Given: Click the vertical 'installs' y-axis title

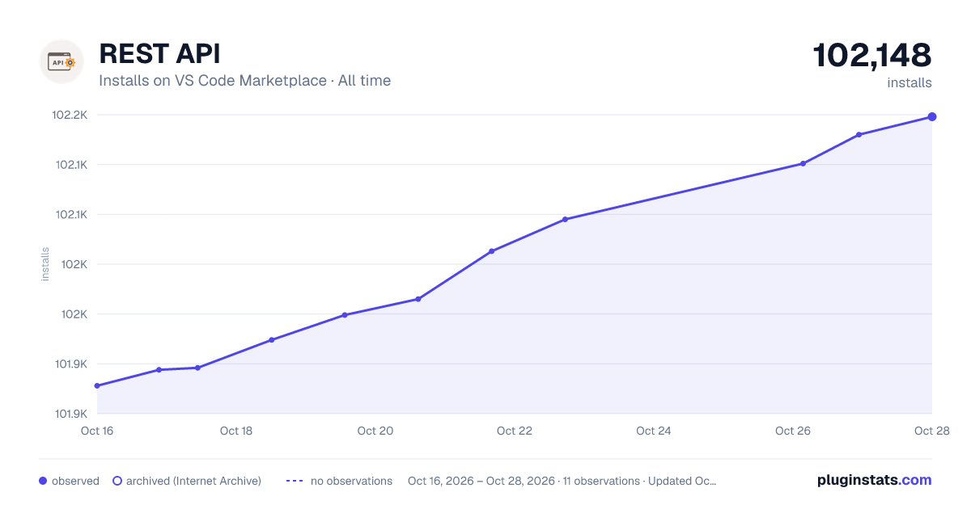Looking at the screenshot, I should coord(45,264).
